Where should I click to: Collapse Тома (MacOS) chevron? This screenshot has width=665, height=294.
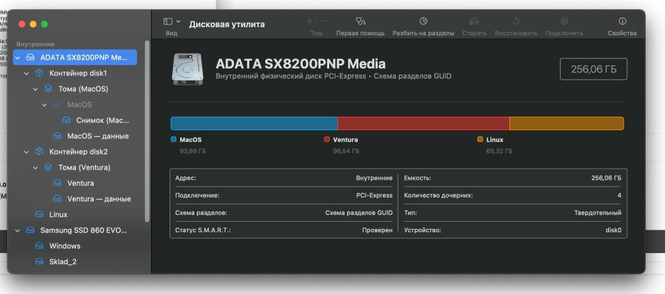pos(36,89)
